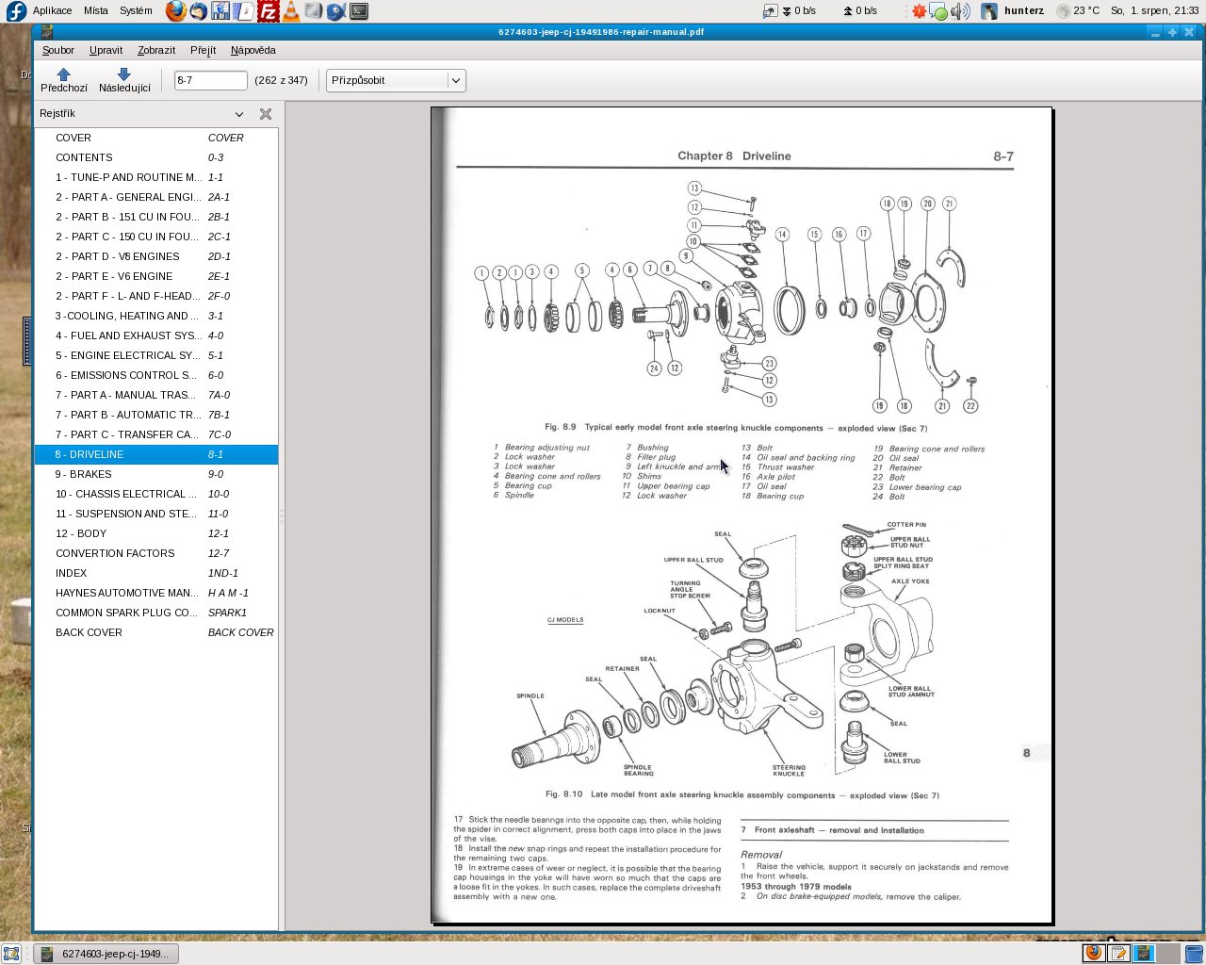
Task: Open the Přejít menu
Action: coord(203,50)
